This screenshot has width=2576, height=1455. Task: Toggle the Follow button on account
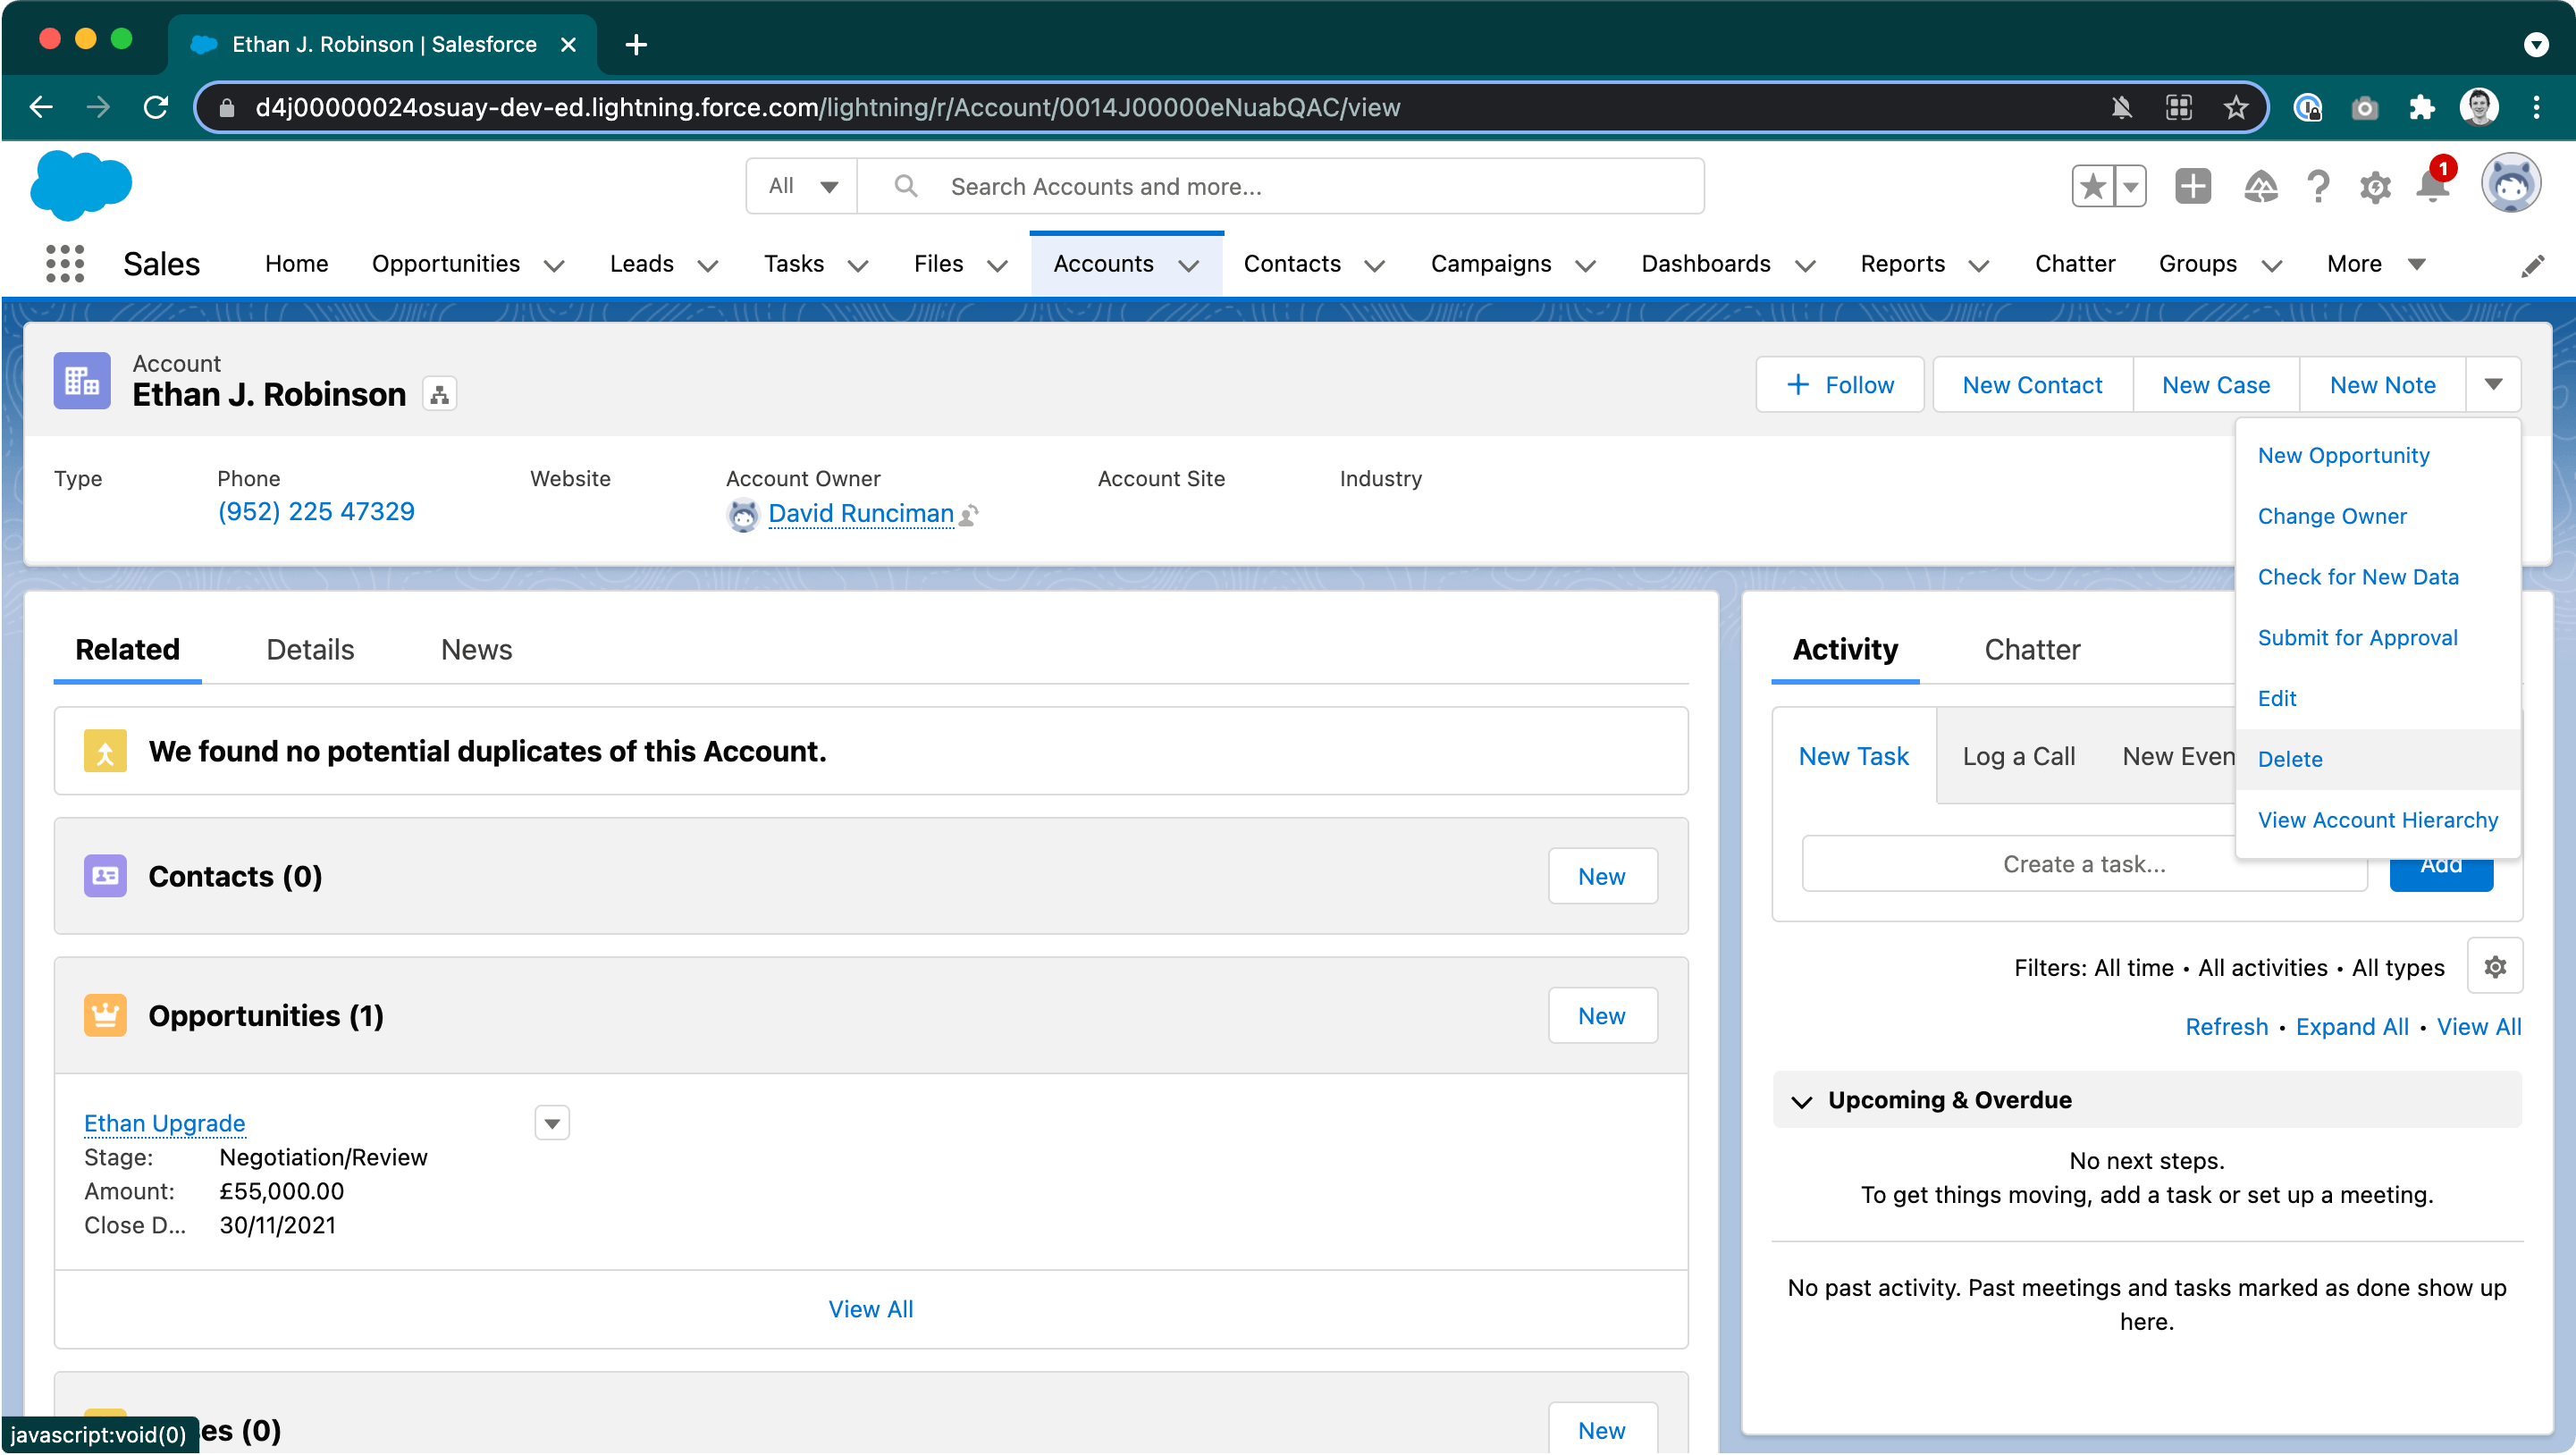(x=1840, y=385)
